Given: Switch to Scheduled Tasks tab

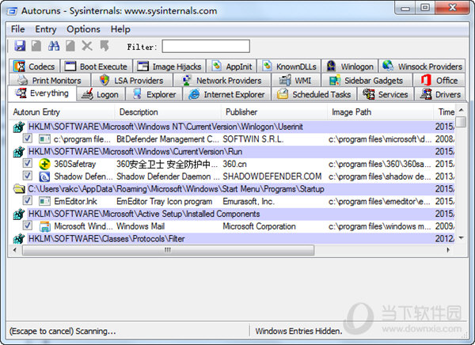Looking at the screenshot, I should (x=314, y=94).
